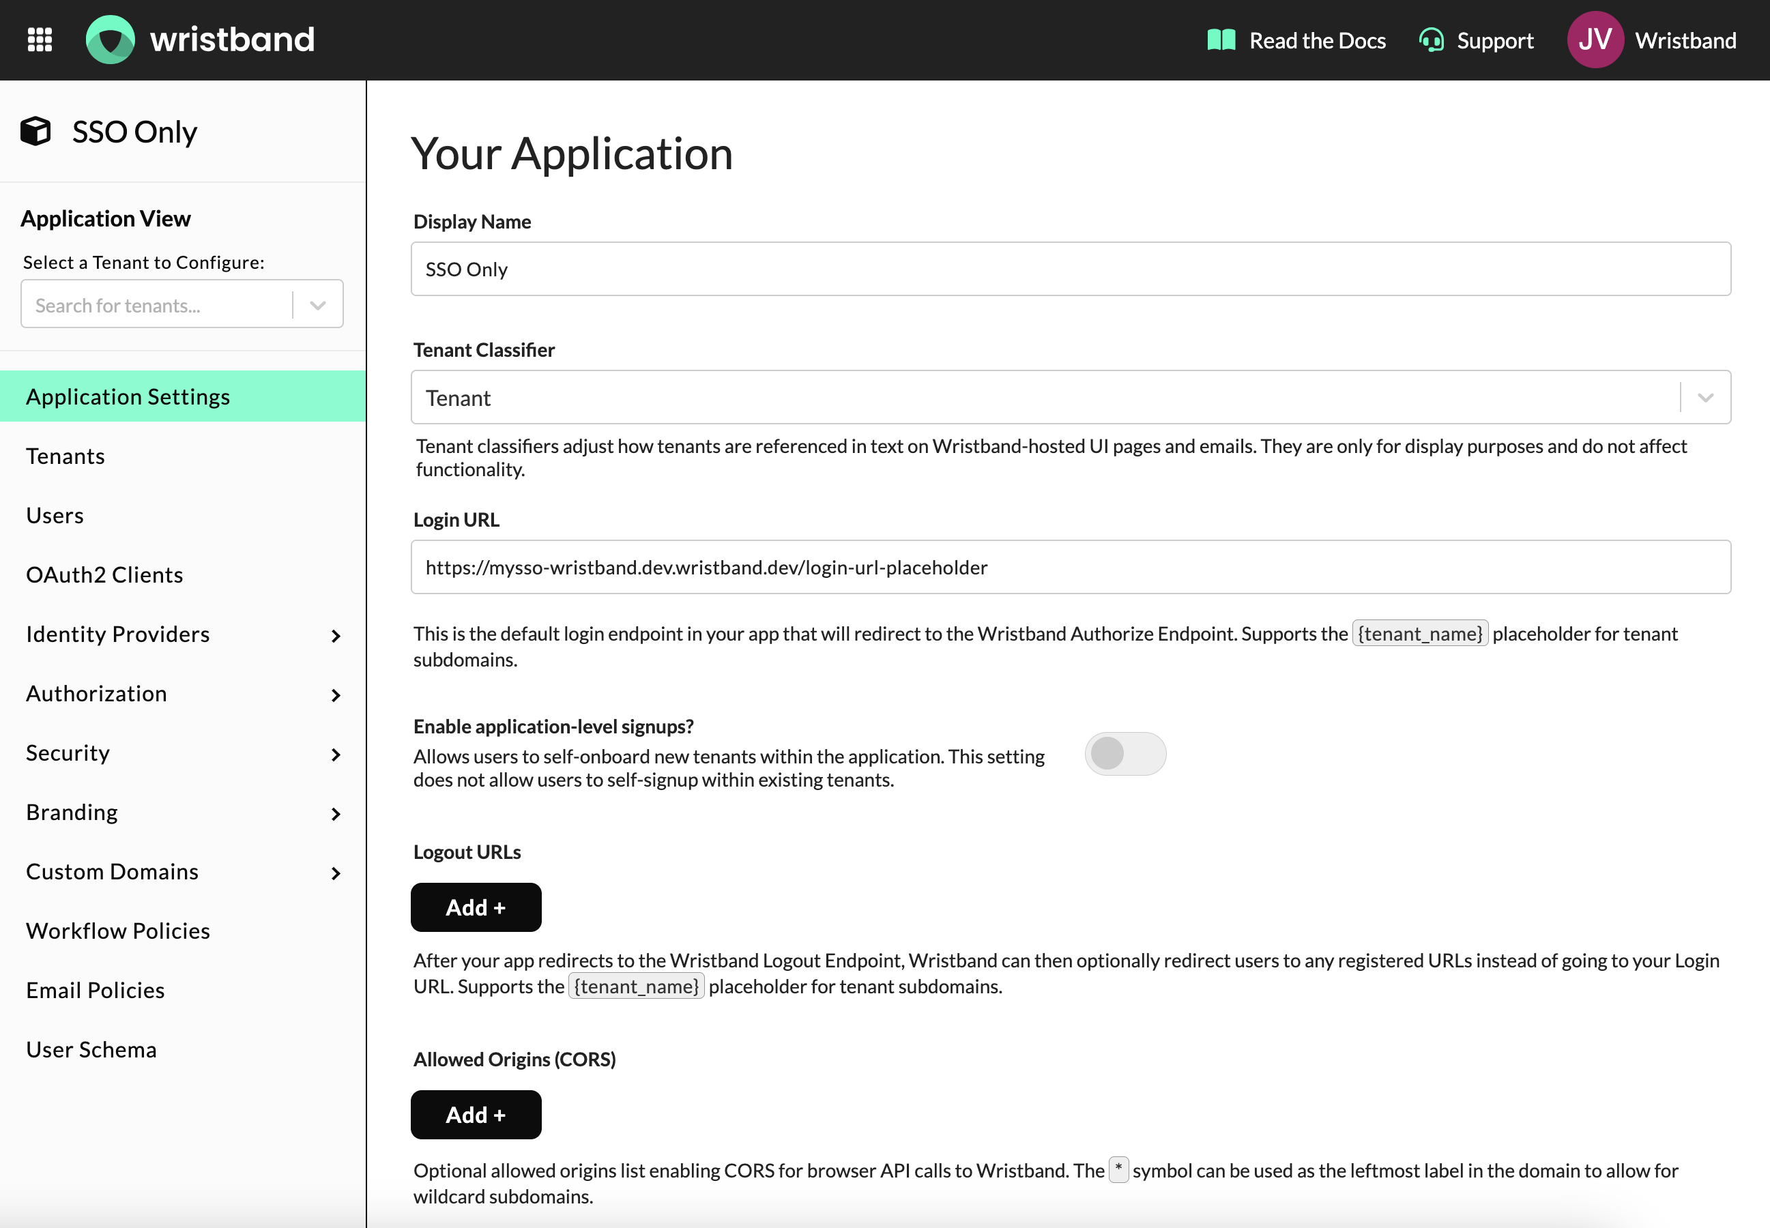Open the apps grid launcher icon
Viewport: 1770px width, 1228px height.
tap(40, 40)
